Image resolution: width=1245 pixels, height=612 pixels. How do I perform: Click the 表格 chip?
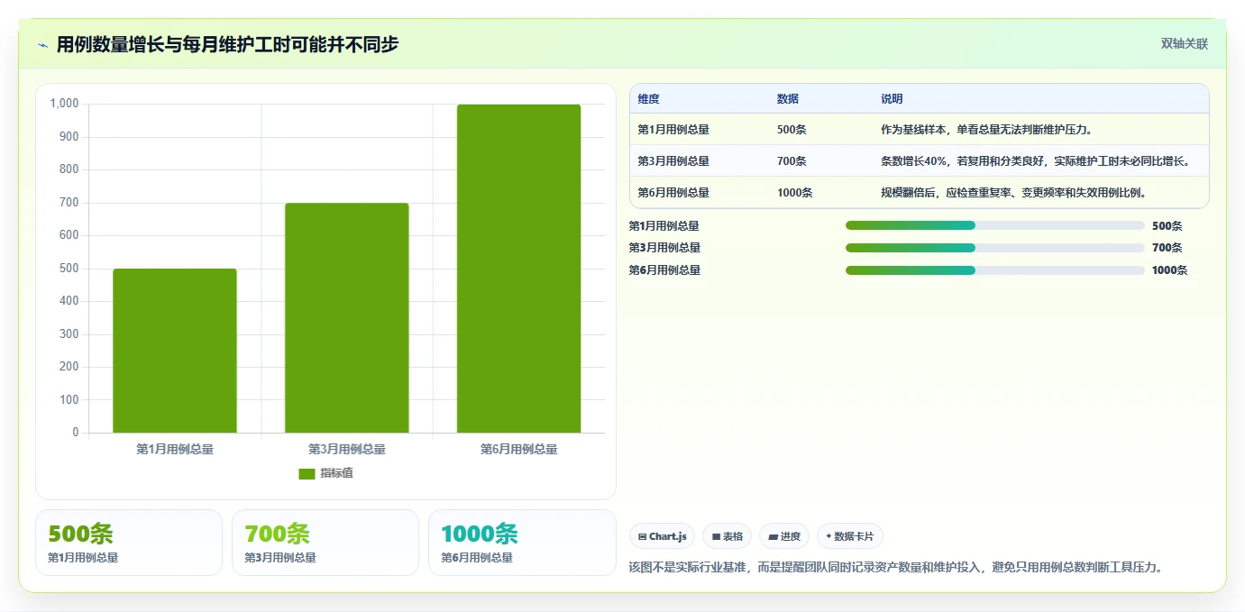click(x=727, y=536)
